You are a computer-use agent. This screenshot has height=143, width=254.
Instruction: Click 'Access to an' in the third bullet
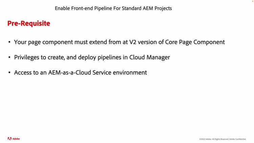pos(30,72)
